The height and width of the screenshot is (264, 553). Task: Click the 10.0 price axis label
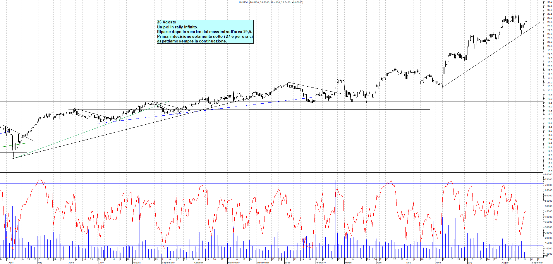(x=549, y=171)
